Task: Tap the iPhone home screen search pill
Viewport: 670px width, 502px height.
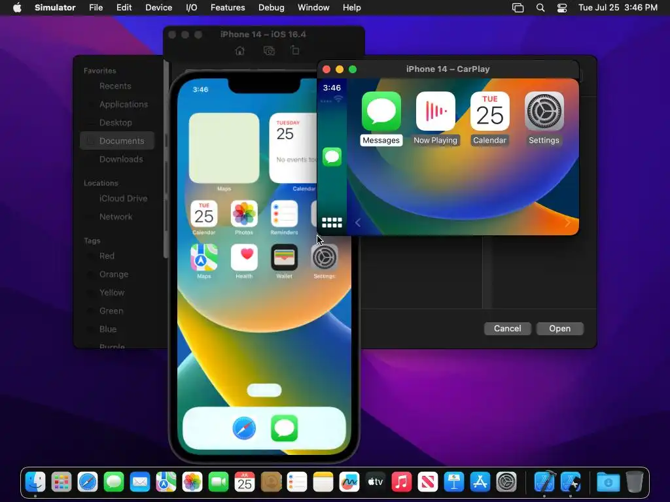Action: (x=264, y=390)
